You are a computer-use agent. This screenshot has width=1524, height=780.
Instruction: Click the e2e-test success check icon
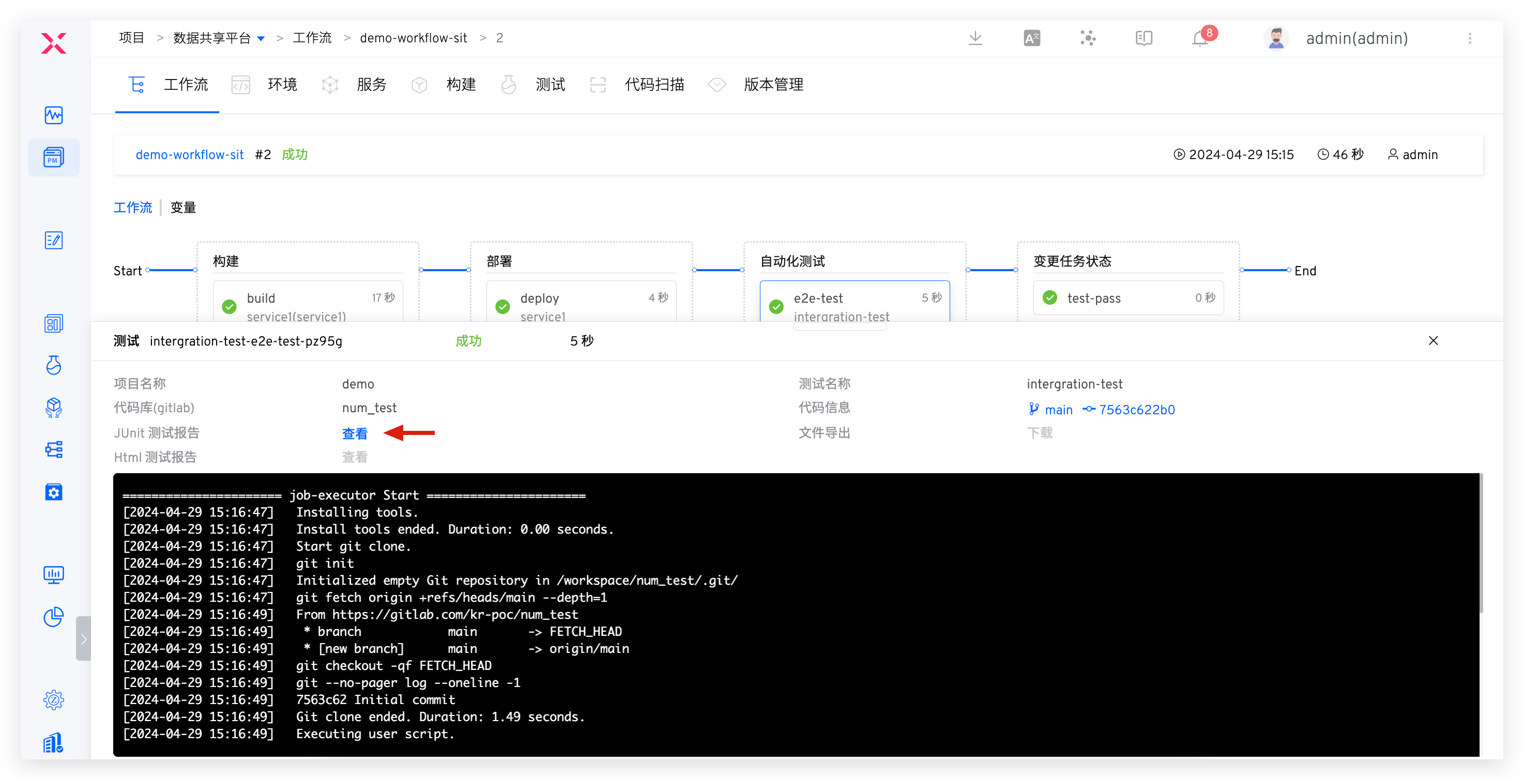[x=776, y=307]
